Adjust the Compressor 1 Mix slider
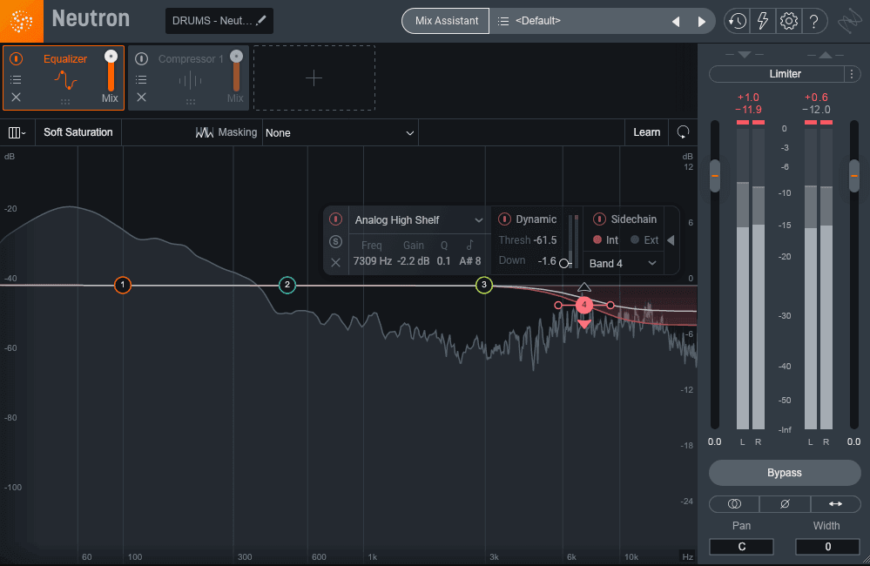 click(x=236, y=71)
